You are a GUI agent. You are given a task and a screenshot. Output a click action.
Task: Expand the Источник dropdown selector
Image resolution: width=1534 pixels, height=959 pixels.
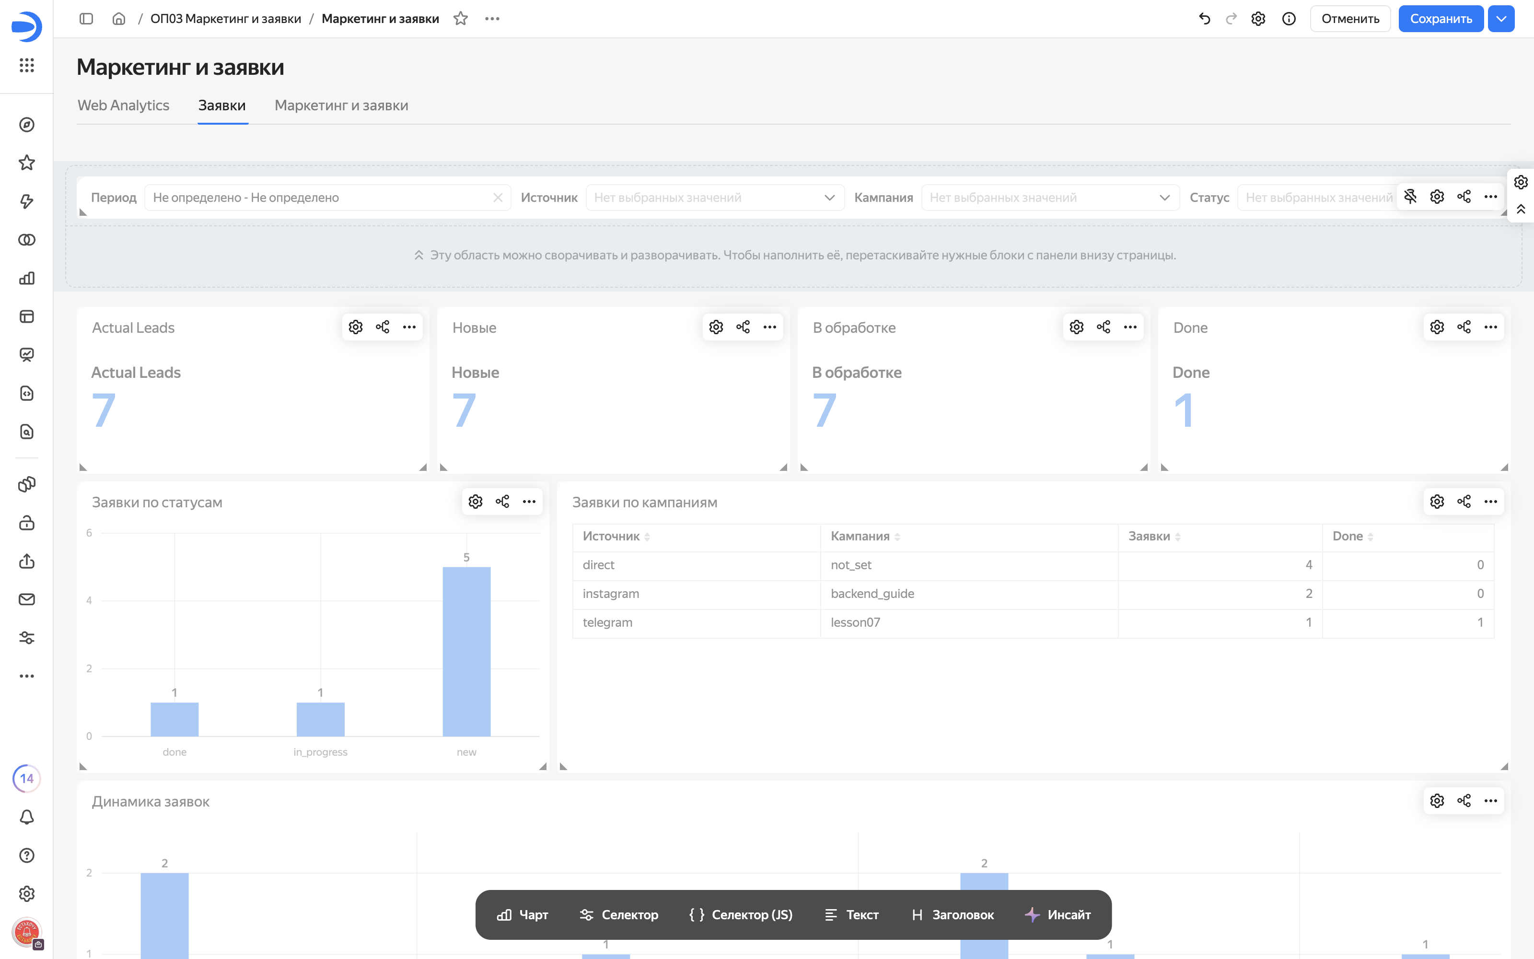[x=715, y=198]
